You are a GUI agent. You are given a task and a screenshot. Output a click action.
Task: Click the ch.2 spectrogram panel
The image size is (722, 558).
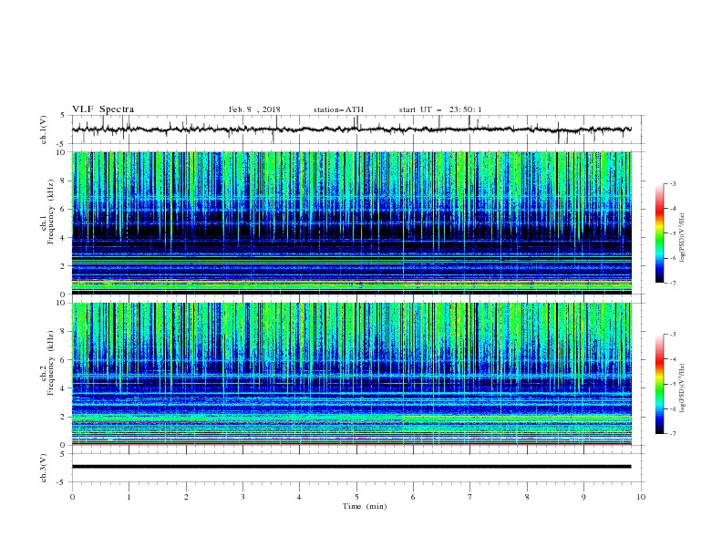coord(351,374)
